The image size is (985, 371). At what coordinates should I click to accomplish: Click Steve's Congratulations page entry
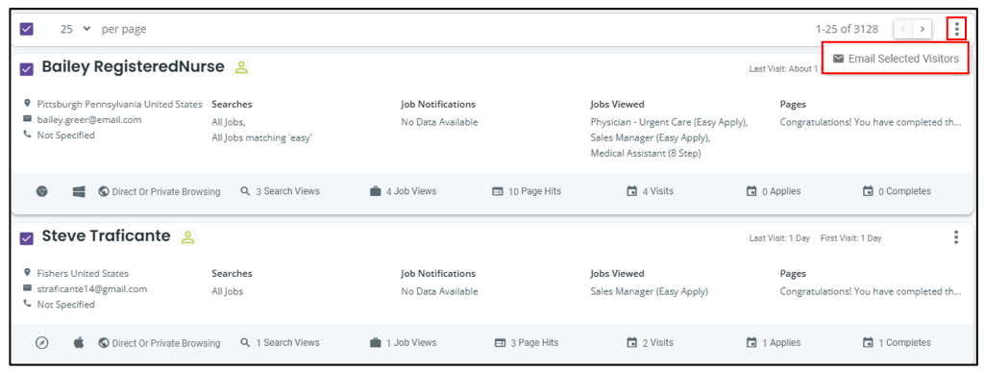871,292
